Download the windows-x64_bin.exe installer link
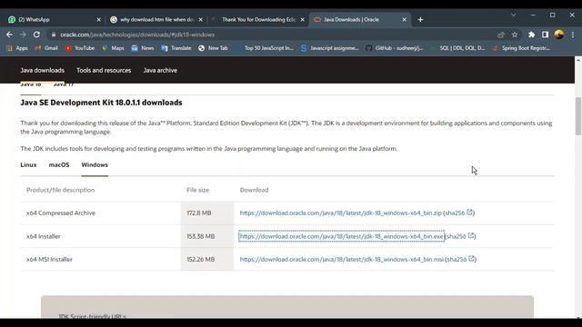This screenshot has width=582, height=327. (342, 236)
